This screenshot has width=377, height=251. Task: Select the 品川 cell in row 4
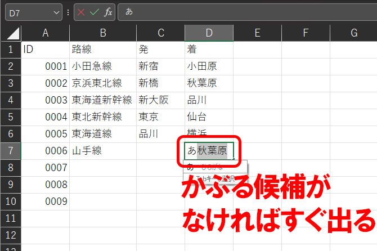point(209,100)
